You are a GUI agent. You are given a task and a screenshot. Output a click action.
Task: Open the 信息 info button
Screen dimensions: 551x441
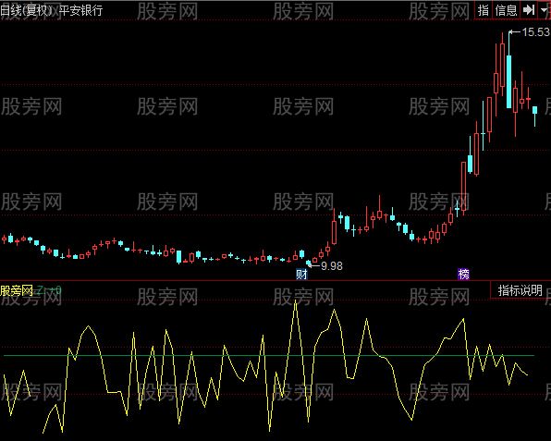click(506, 10)
